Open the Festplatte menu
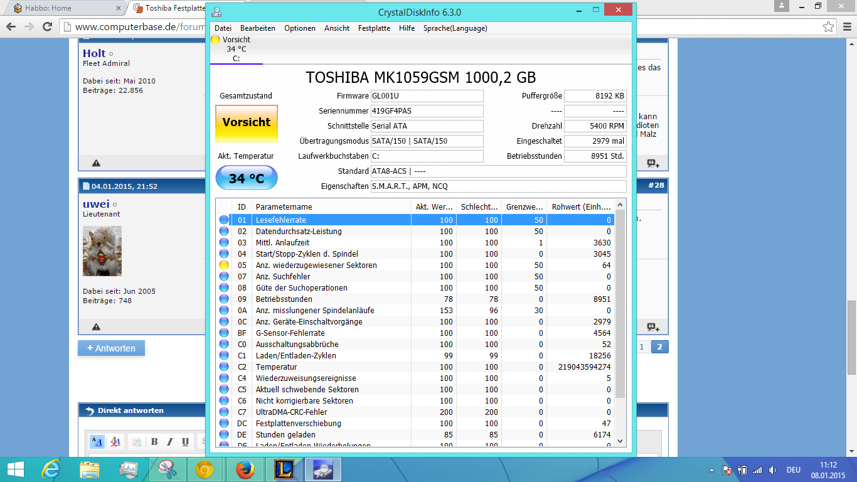Screen dimensions: 857x482 pos(374,28)
